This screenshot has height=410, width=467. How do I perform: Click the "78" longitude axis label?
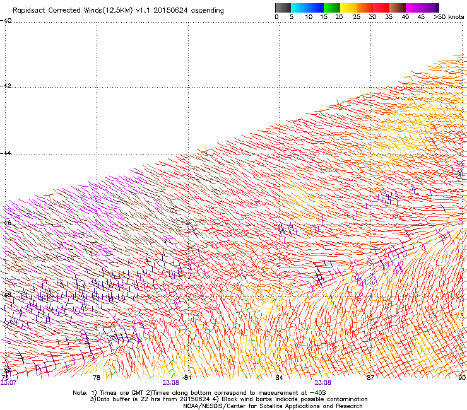pos(97,378)
